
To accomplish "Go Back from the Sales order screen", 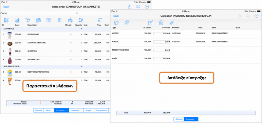I will (6, 7).
